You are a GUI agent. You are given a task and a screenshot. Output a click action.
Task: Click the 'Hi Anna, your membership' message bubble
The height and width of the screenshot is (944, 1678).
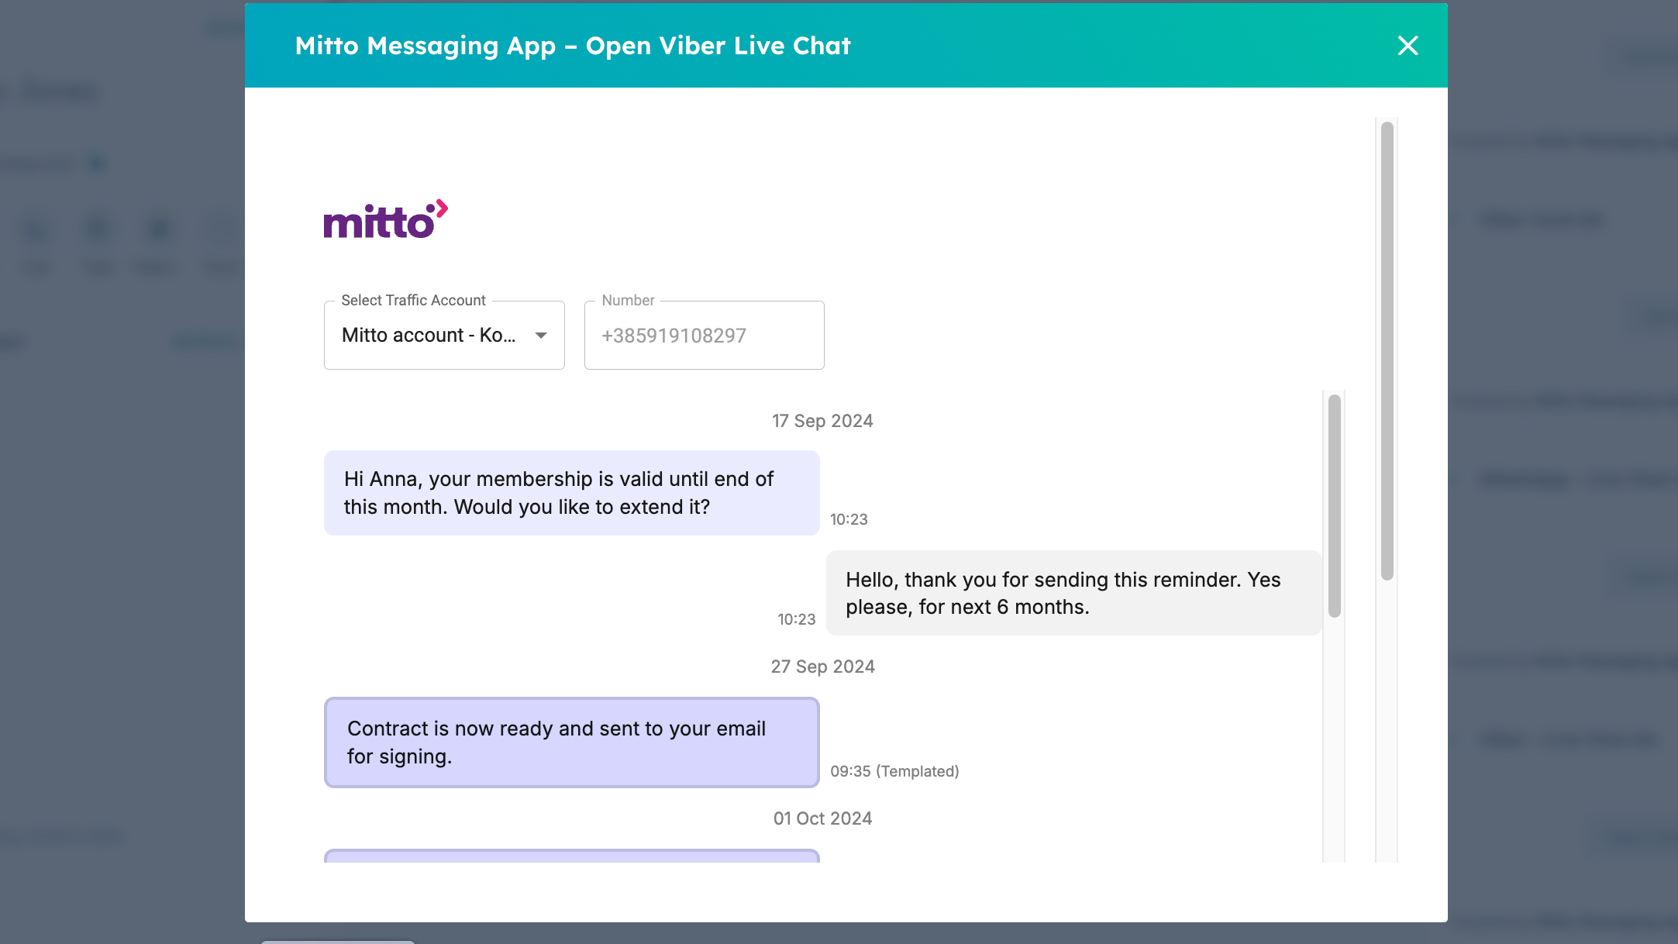pyautogui.click(x=571, y=493)
